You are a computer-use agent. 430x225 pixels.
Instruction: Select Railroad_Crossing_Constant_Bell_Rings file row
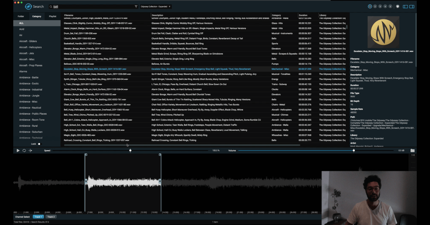[x=205, y=140]
